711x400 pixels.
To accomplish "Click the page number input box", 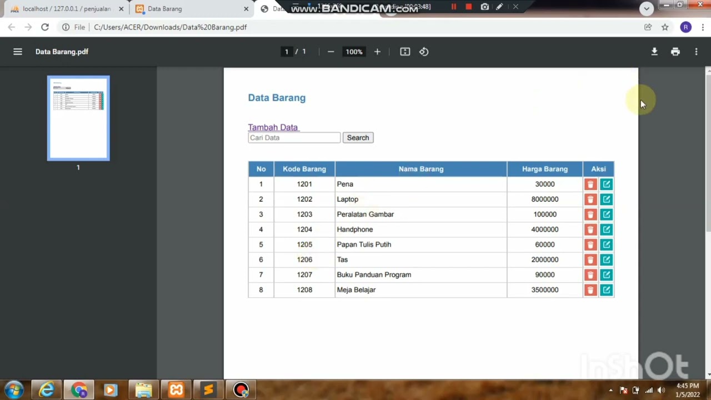I will tap(287, 52).
